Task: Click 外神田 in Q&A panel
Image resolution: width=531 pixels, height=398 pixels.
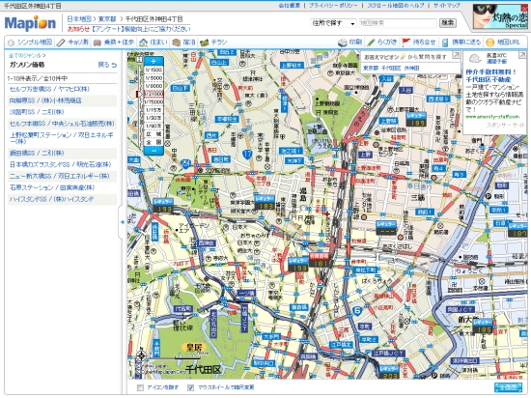Action: point(412,68)
